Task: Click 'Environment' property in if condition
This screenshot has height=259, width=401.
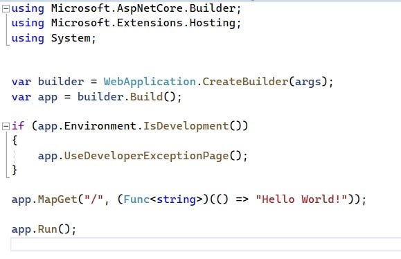Action: coord(100,126)
